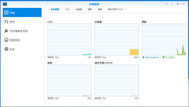
Task: Switch to the 儲存空間/iSCSI tab
Action: (x=115, y=9)
